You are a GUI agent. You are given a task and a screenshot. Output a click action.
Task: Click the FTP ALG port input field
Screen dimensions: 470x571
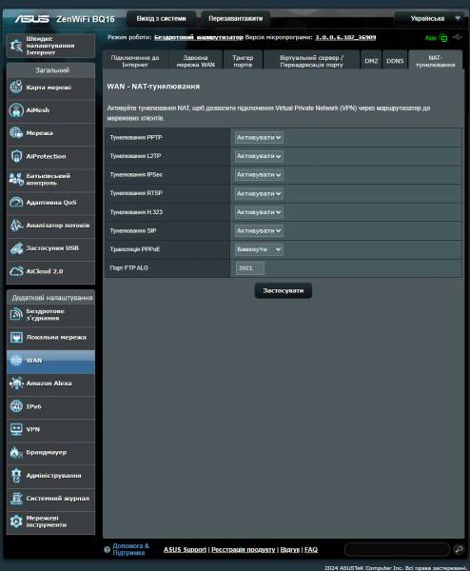(249, 268)
